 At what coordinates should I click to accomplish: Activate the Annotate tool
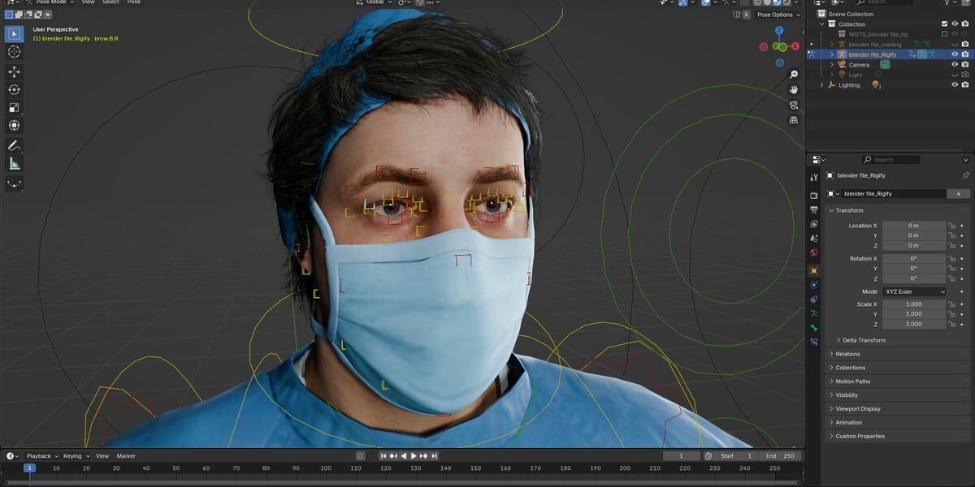pos(14,146)
